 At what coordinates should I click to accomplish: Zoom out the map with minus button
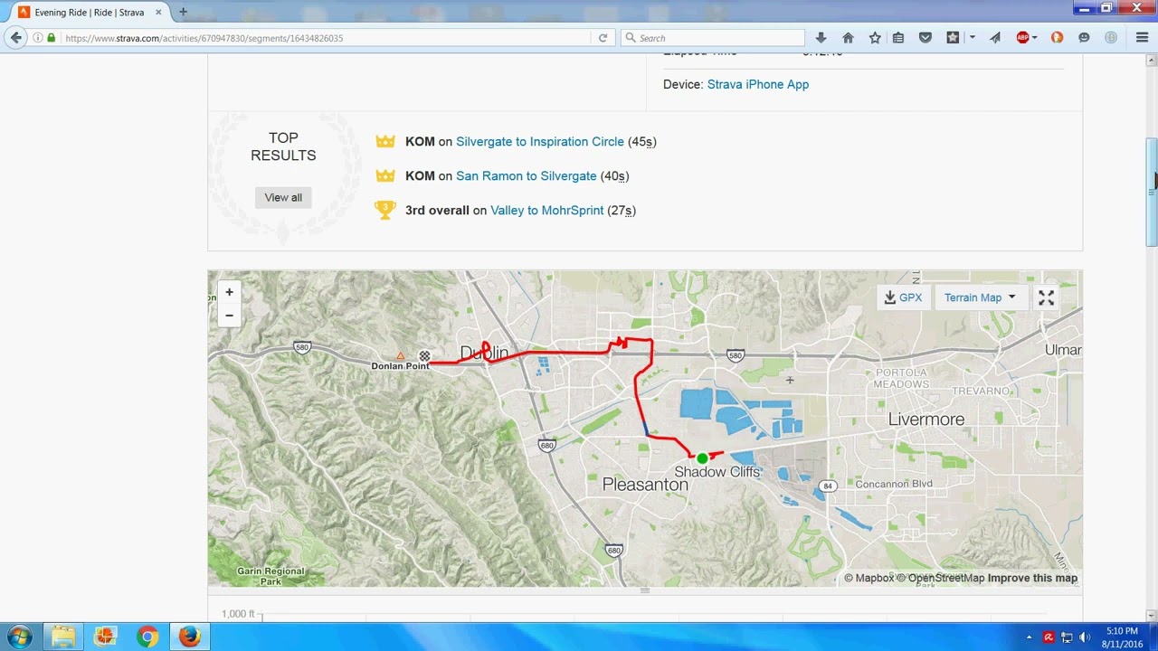pos(229,316)
